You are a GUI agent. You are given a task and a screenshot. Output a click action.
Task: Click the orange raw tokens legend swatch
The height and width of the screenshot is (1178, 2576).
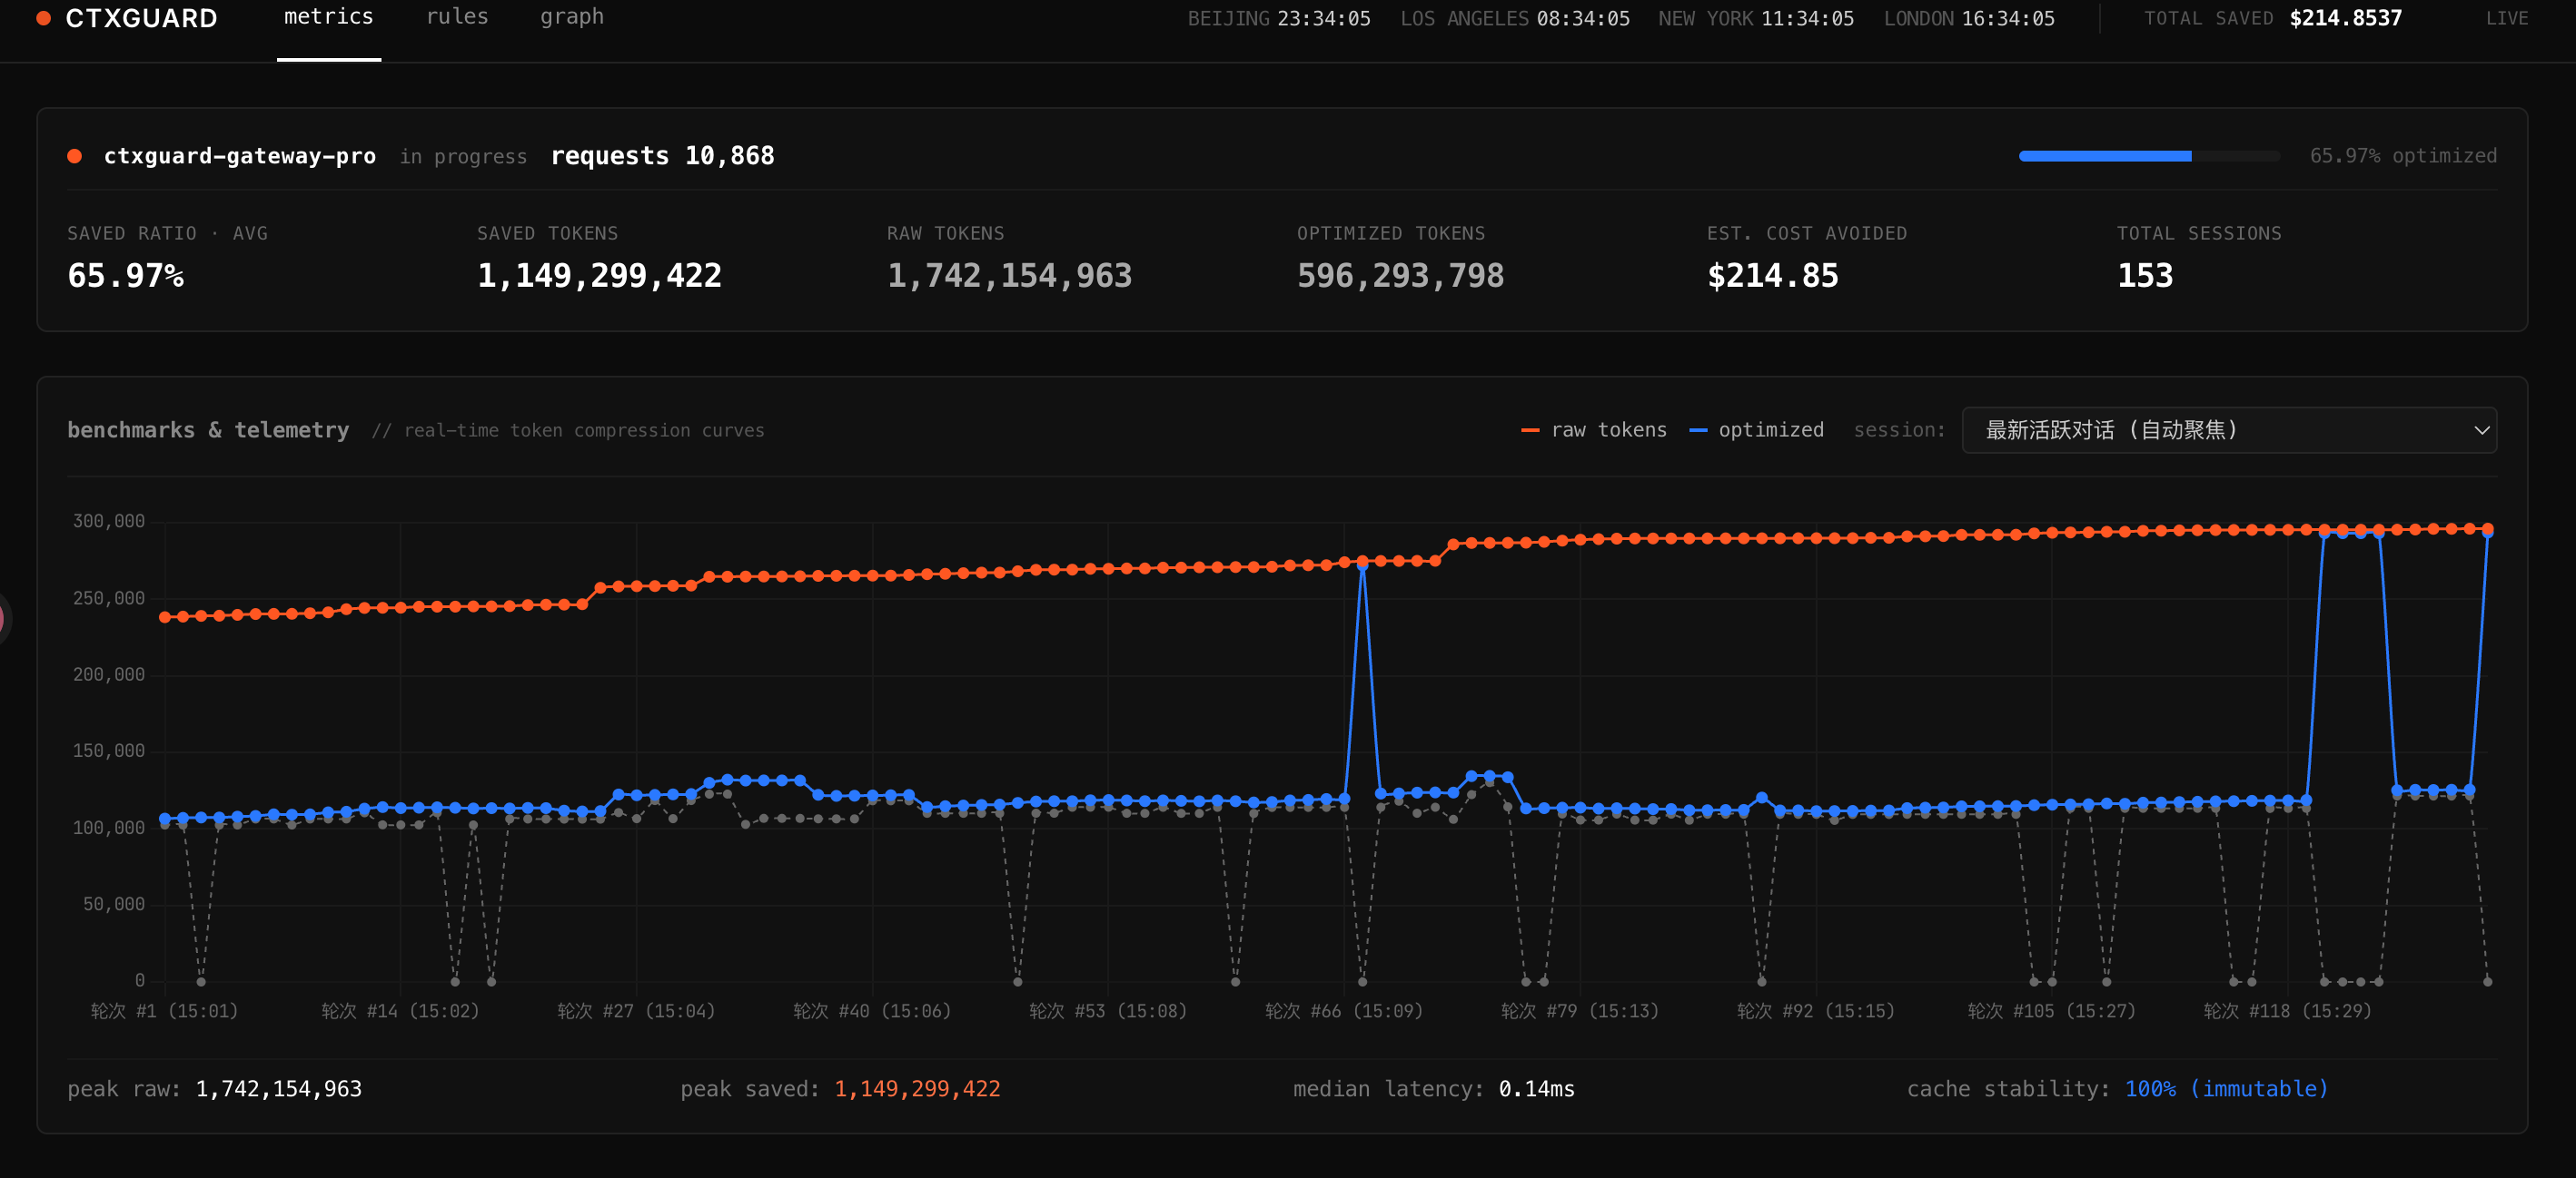[x=1530, y=431]
